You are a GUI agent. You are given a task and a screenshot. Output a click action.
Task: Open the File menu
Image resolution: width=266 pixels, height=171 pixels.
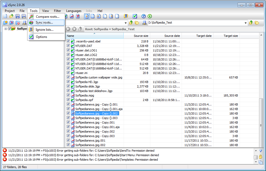(x=22, y=11)
